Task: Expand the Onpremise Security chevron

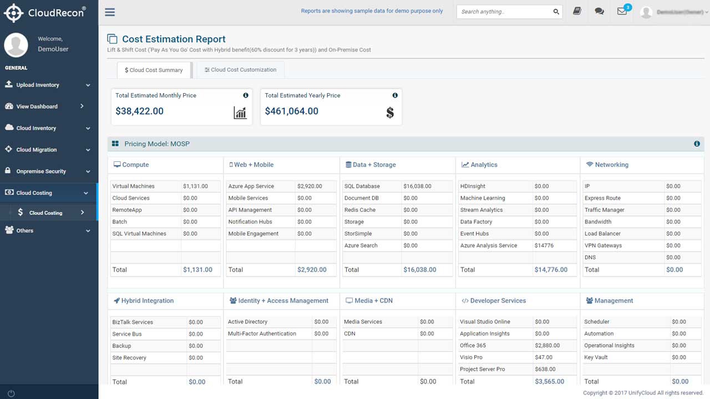Action: (88, 171)
